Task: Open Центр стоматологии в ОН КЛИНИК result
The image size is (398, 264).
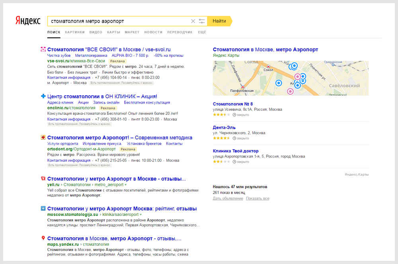Action: tap(102, 96)
